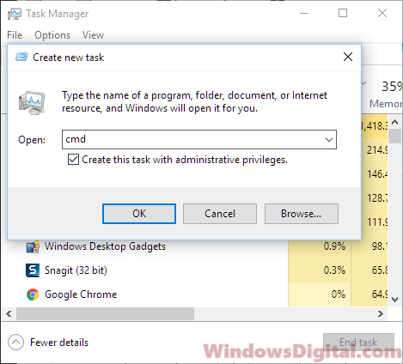Select the Snagit (32 bit) process row
Image resolution: width=403 pixels, height=364 pixels.
194,270
